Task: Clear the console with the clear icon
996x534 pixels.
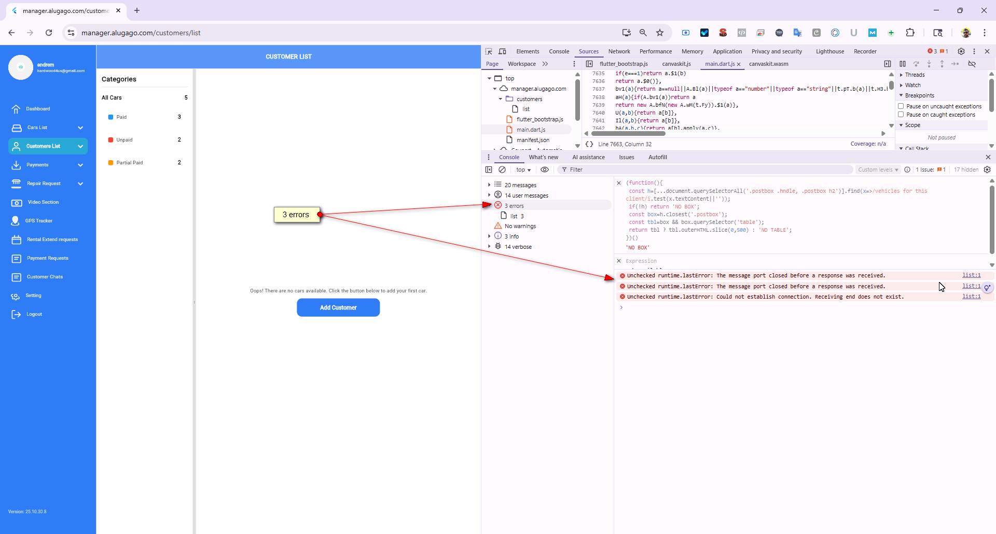Action: 502,170
